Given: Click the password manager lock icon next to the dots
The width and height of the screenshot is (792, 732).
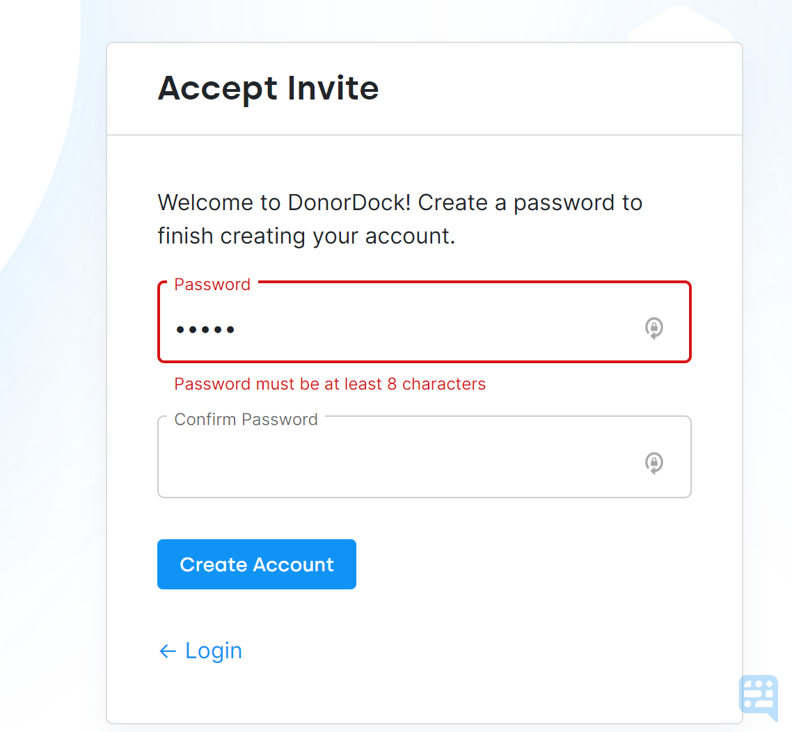Looking at the screenshot, I should (654, 328).
